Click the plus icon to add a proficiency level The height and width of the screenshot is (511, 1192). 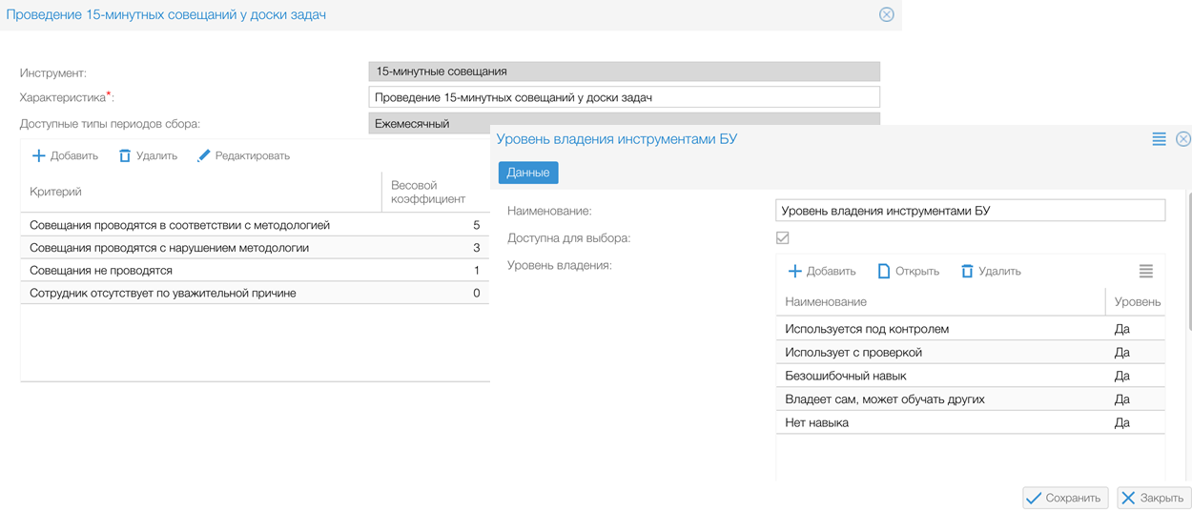(794, 272)
